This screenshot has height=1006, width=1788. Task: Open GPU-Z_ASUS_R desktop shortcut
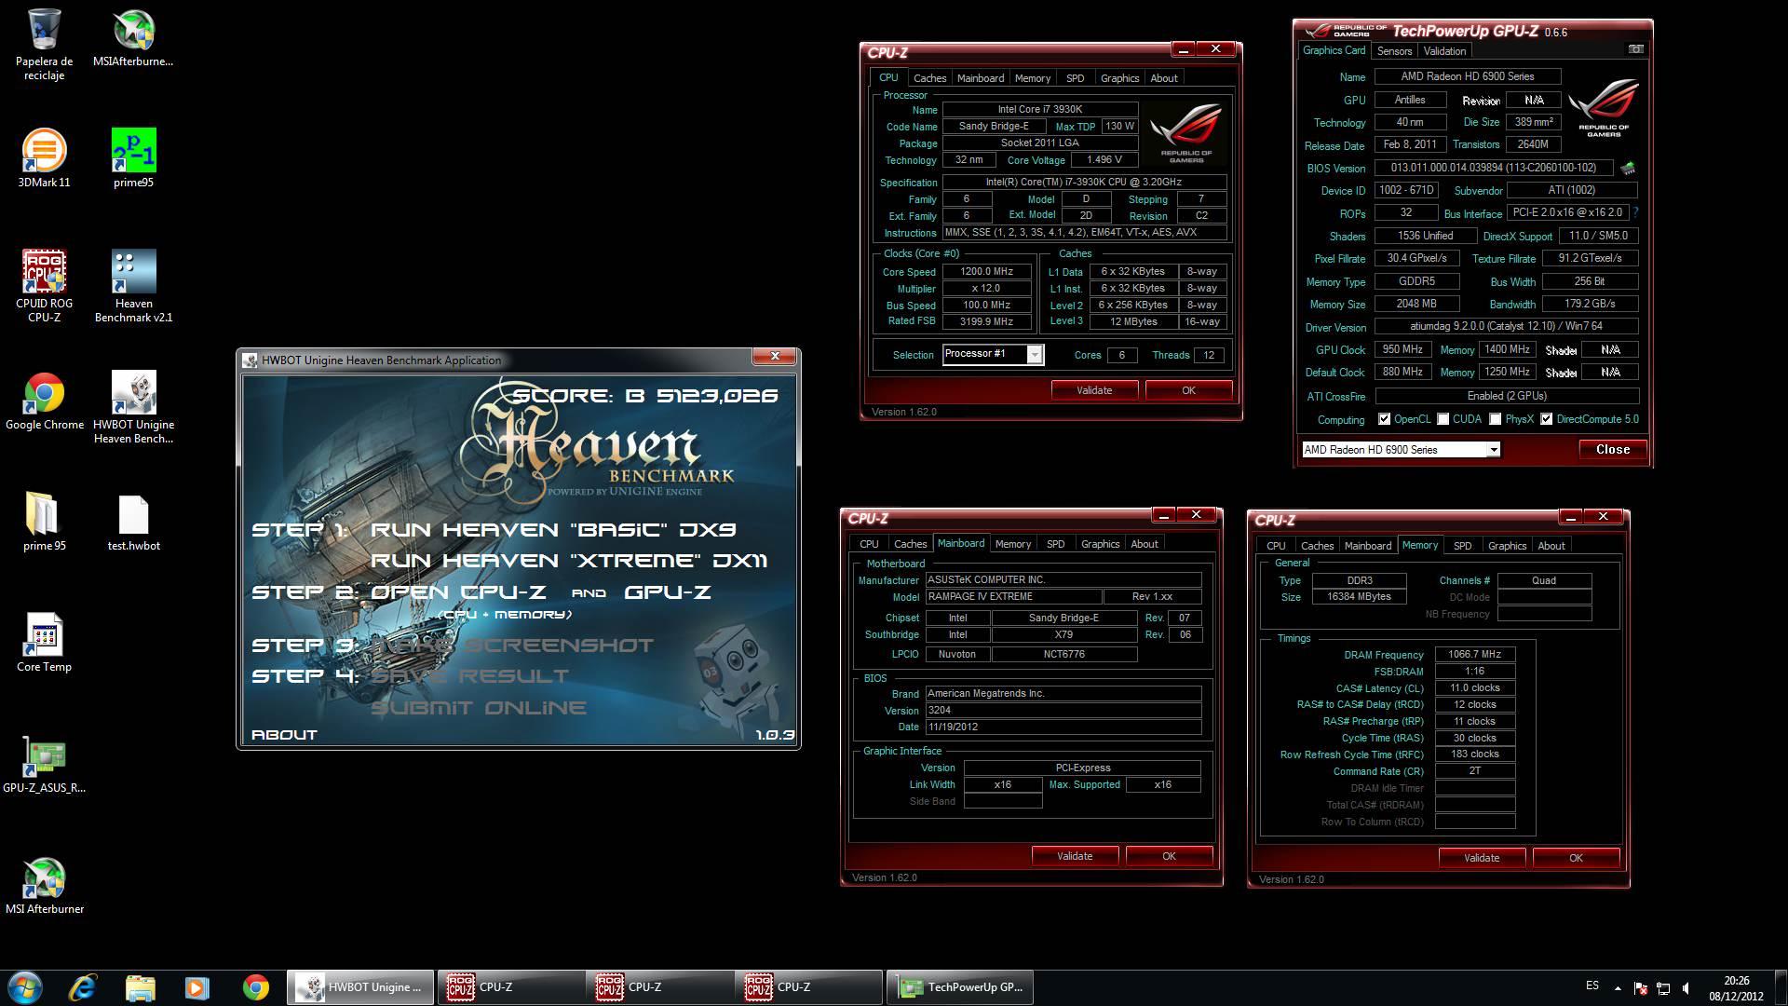point(44,764)
